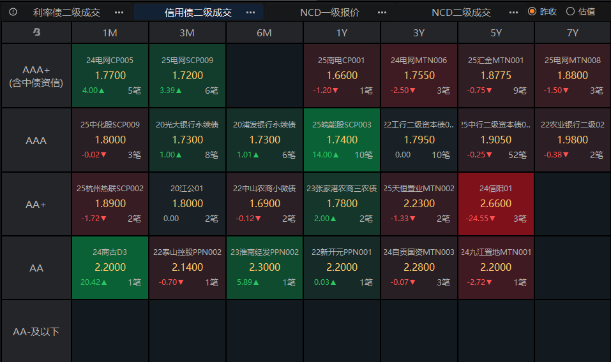Open more options next to NCD二级成交
This screenshot has width=611, height=362.
(x=513, y=13)
